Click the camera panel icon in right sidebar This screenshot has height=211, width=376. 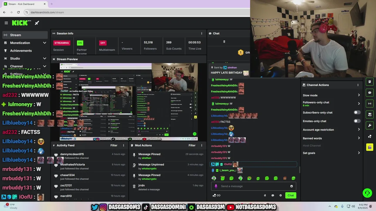tap(370, 114)
